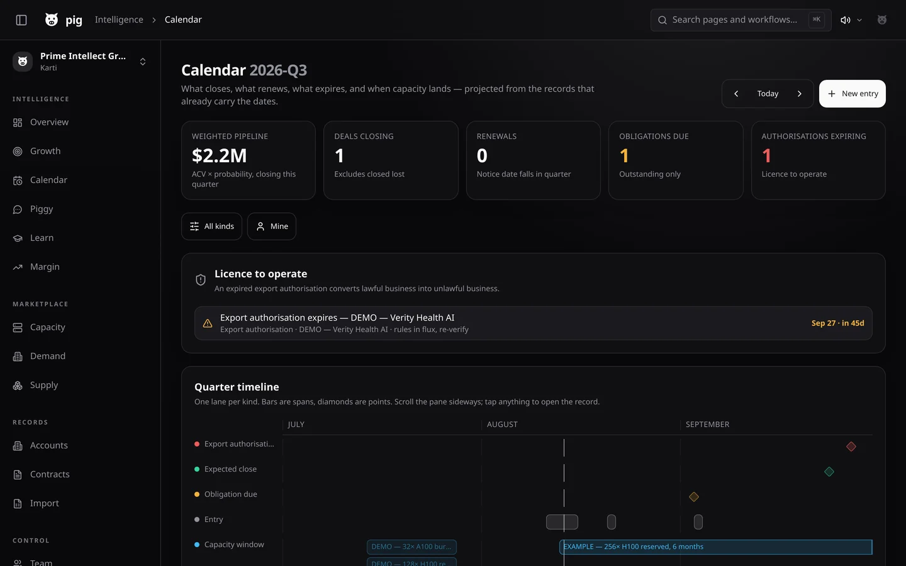Open the sound volume icon
Image resolution: width=906 pixels, height=566 pixels.
pos(846,20)
